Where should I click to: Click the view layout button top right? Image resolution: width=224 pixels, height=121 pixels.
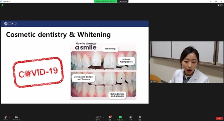pyautogui.click(x=220, y=5)
